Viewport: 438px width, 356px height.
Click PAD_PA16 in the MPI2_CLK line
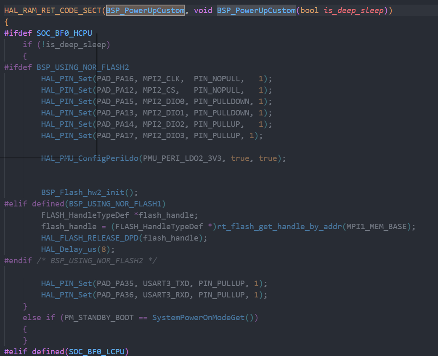point(115,79)
